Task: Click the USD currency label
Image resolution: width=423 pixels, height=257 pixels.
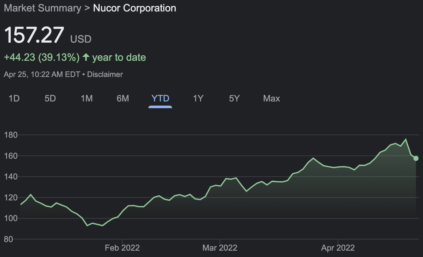Action: coord(81,39)
